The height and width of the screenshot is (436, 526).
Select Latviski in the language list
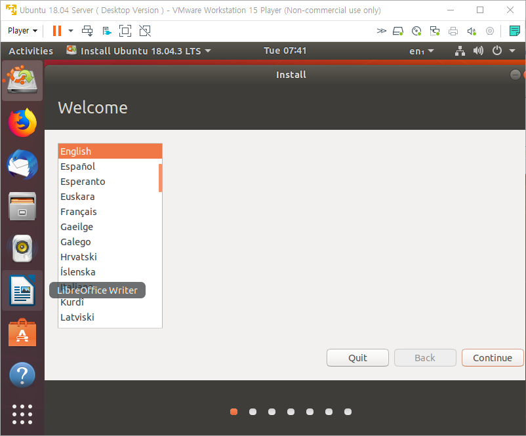point(110,317)
